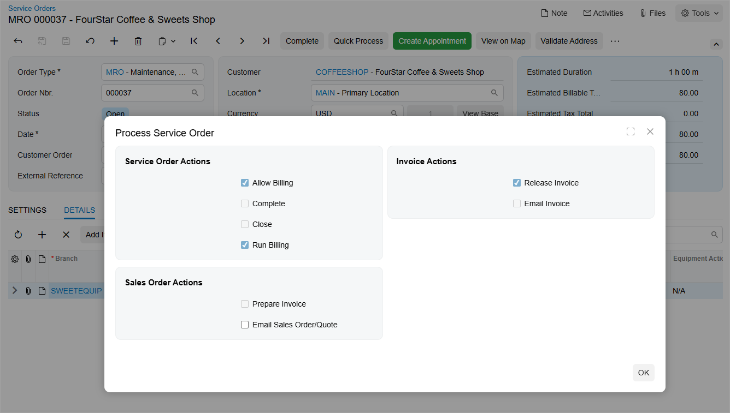Click the attachment column header icon
The width and height of the screenshot is (730, 413).
[28, 259]
